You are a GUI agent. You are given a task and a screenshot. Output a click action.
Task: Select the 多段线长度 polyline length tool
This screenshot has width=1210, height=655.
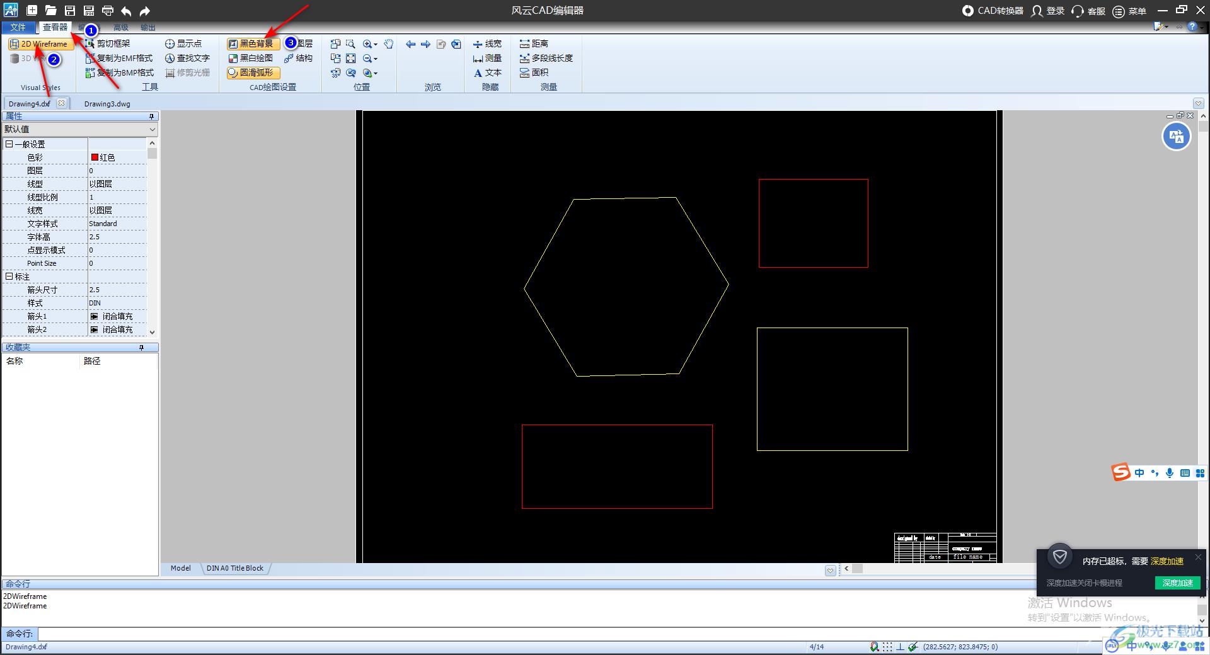[x=546, y=58]
